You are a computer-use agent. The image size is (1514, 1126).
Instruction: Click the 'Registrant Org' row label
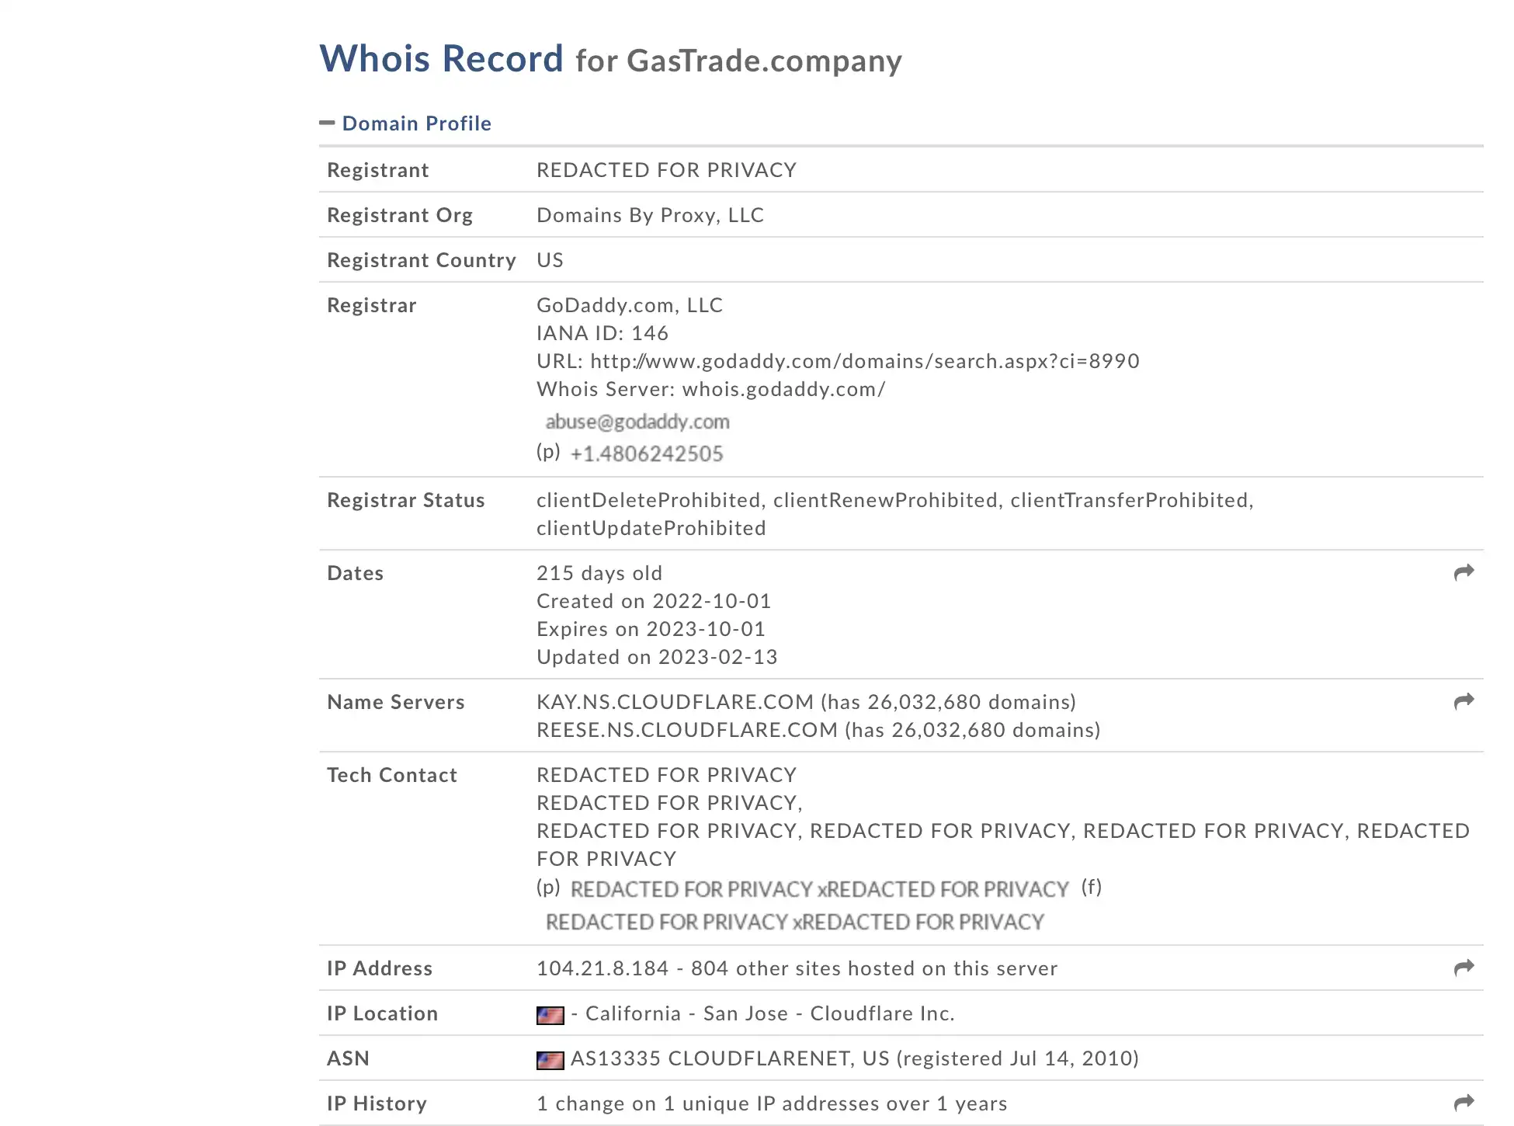click(x=400, y=215)
